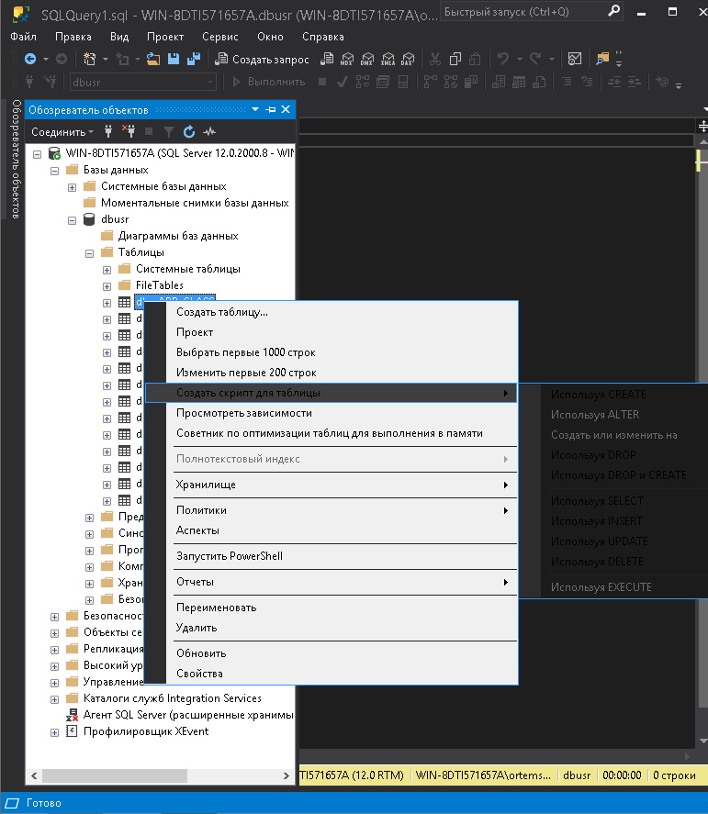Open the Сервис menu

220,37
